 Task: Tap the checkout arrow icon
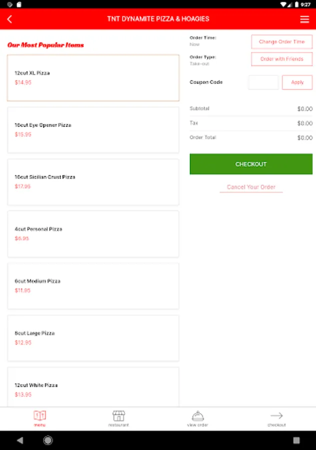pyautogui.click(x=277, y=416)
